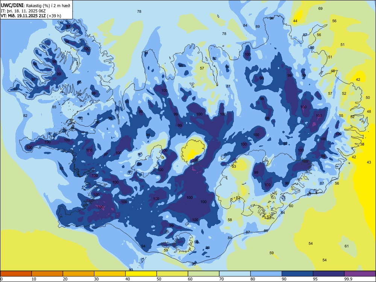Click the dark orange 0–10 legend swatch

[x=16, y=274]
